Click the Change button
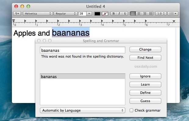Screen dimensions: 189x121 [145, 49]
